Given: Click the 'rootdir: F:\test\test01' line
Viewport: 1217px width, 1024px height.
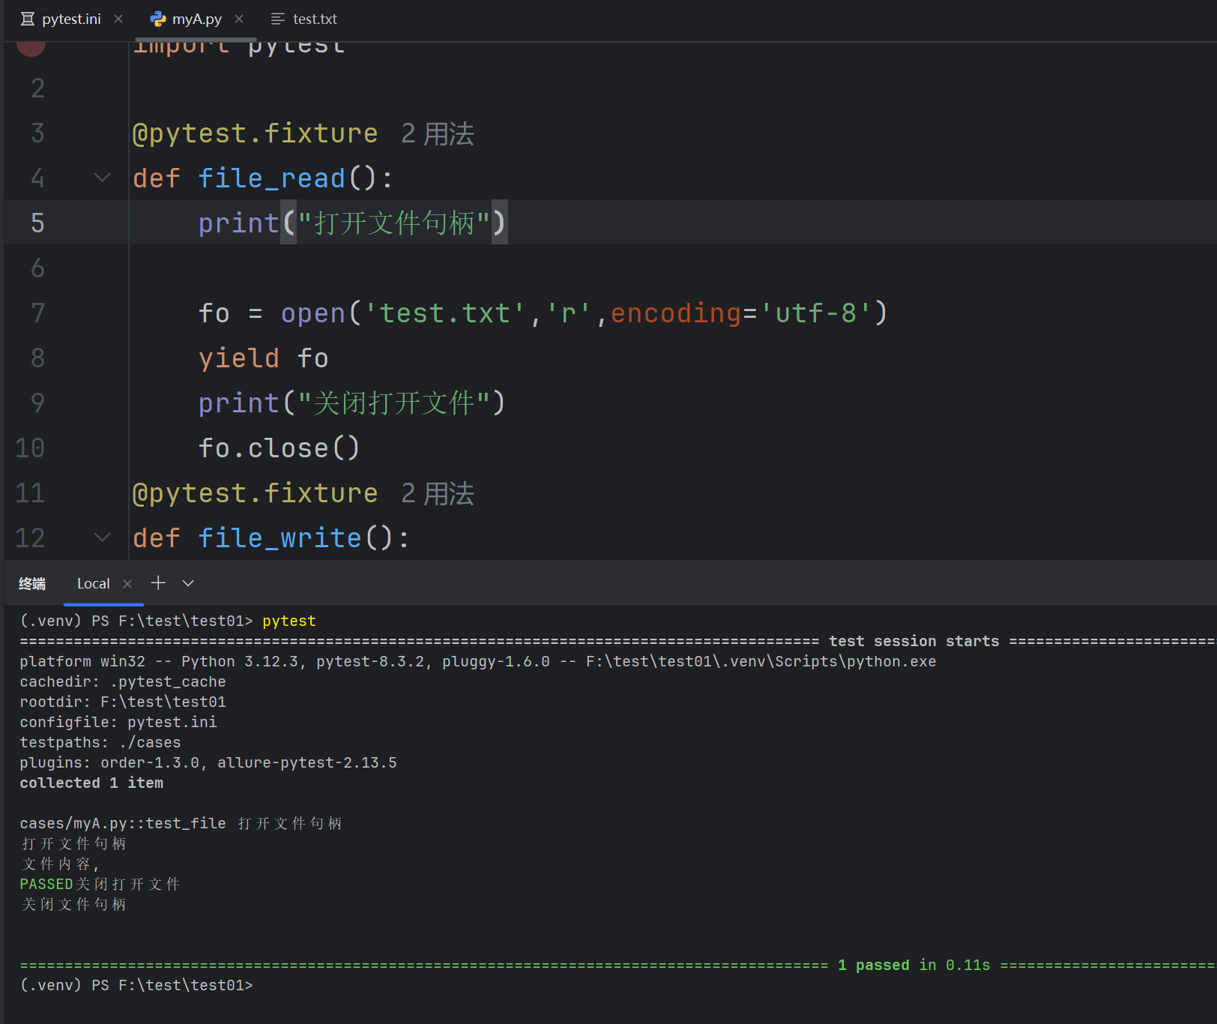Looking at the screenshot, I should (x=123, y=702).
